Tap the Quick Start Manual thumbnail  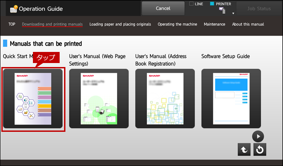(x=33, y=99)
